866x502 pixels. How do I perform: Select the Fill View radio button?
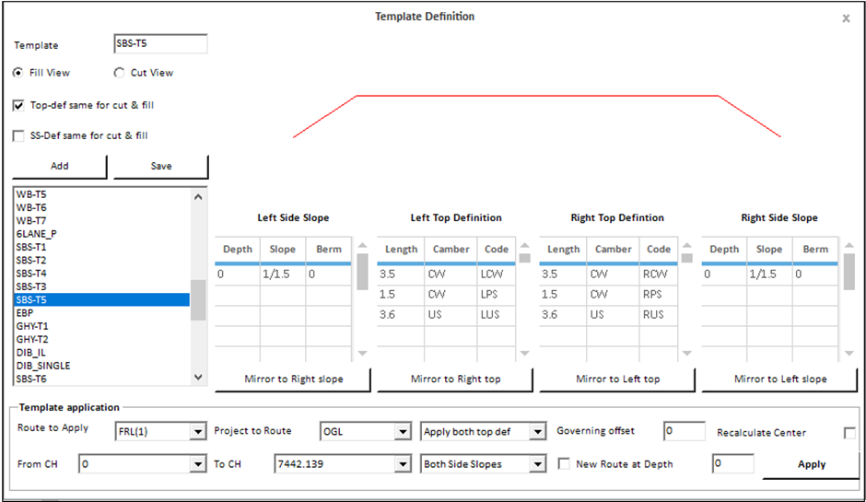pos(18,73)
